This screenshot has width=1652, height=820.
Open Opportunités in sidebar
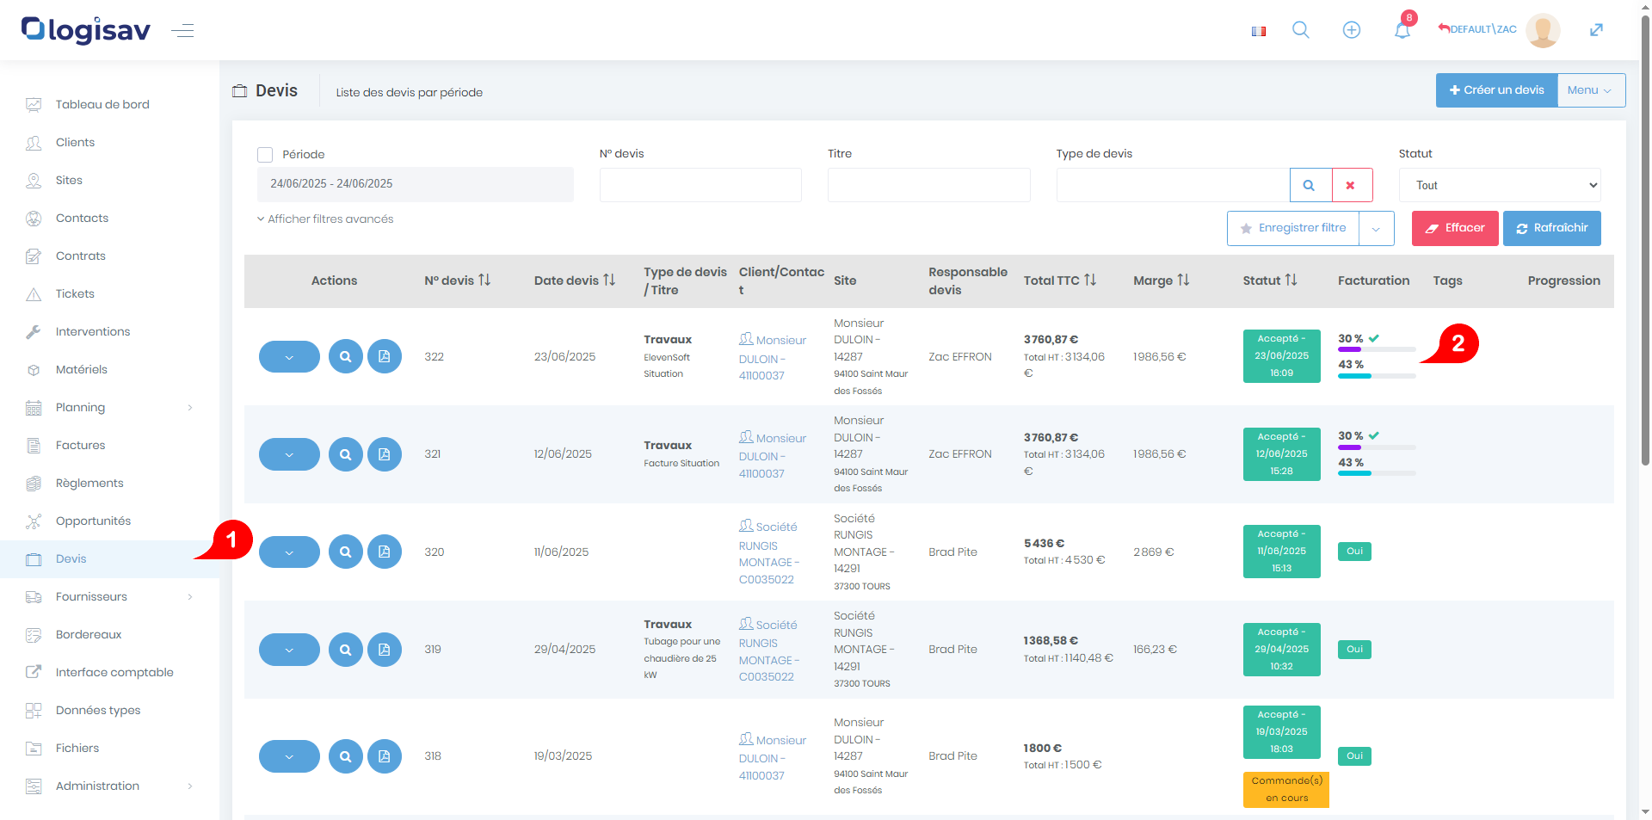[93, 521]
